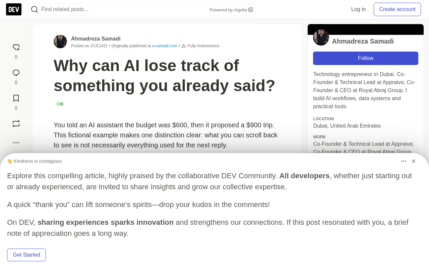Open the #ai tag
The height and width of the screenshot is (268, 429).
click(60, 104)
